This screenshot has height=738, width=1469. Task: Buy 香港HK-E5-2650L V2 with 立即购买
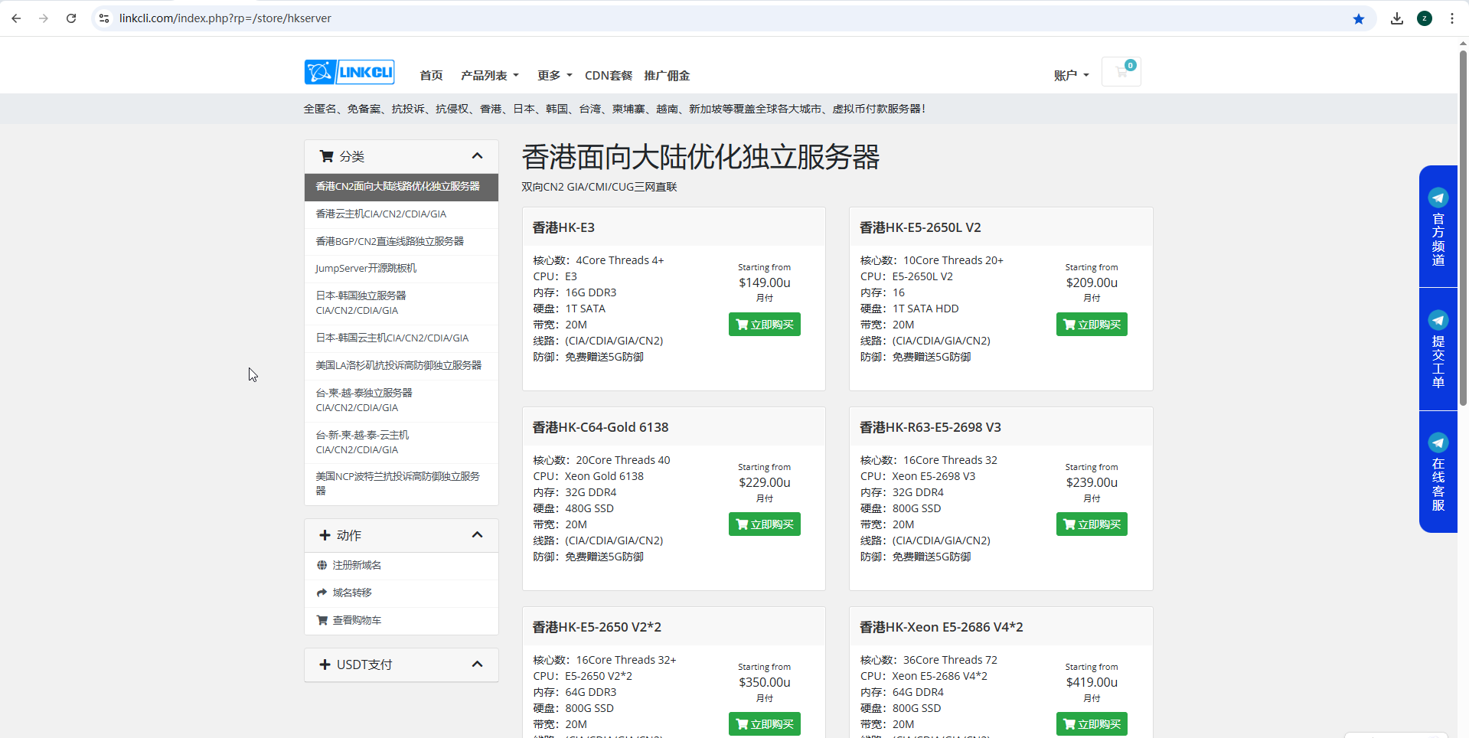point(1092,325)
